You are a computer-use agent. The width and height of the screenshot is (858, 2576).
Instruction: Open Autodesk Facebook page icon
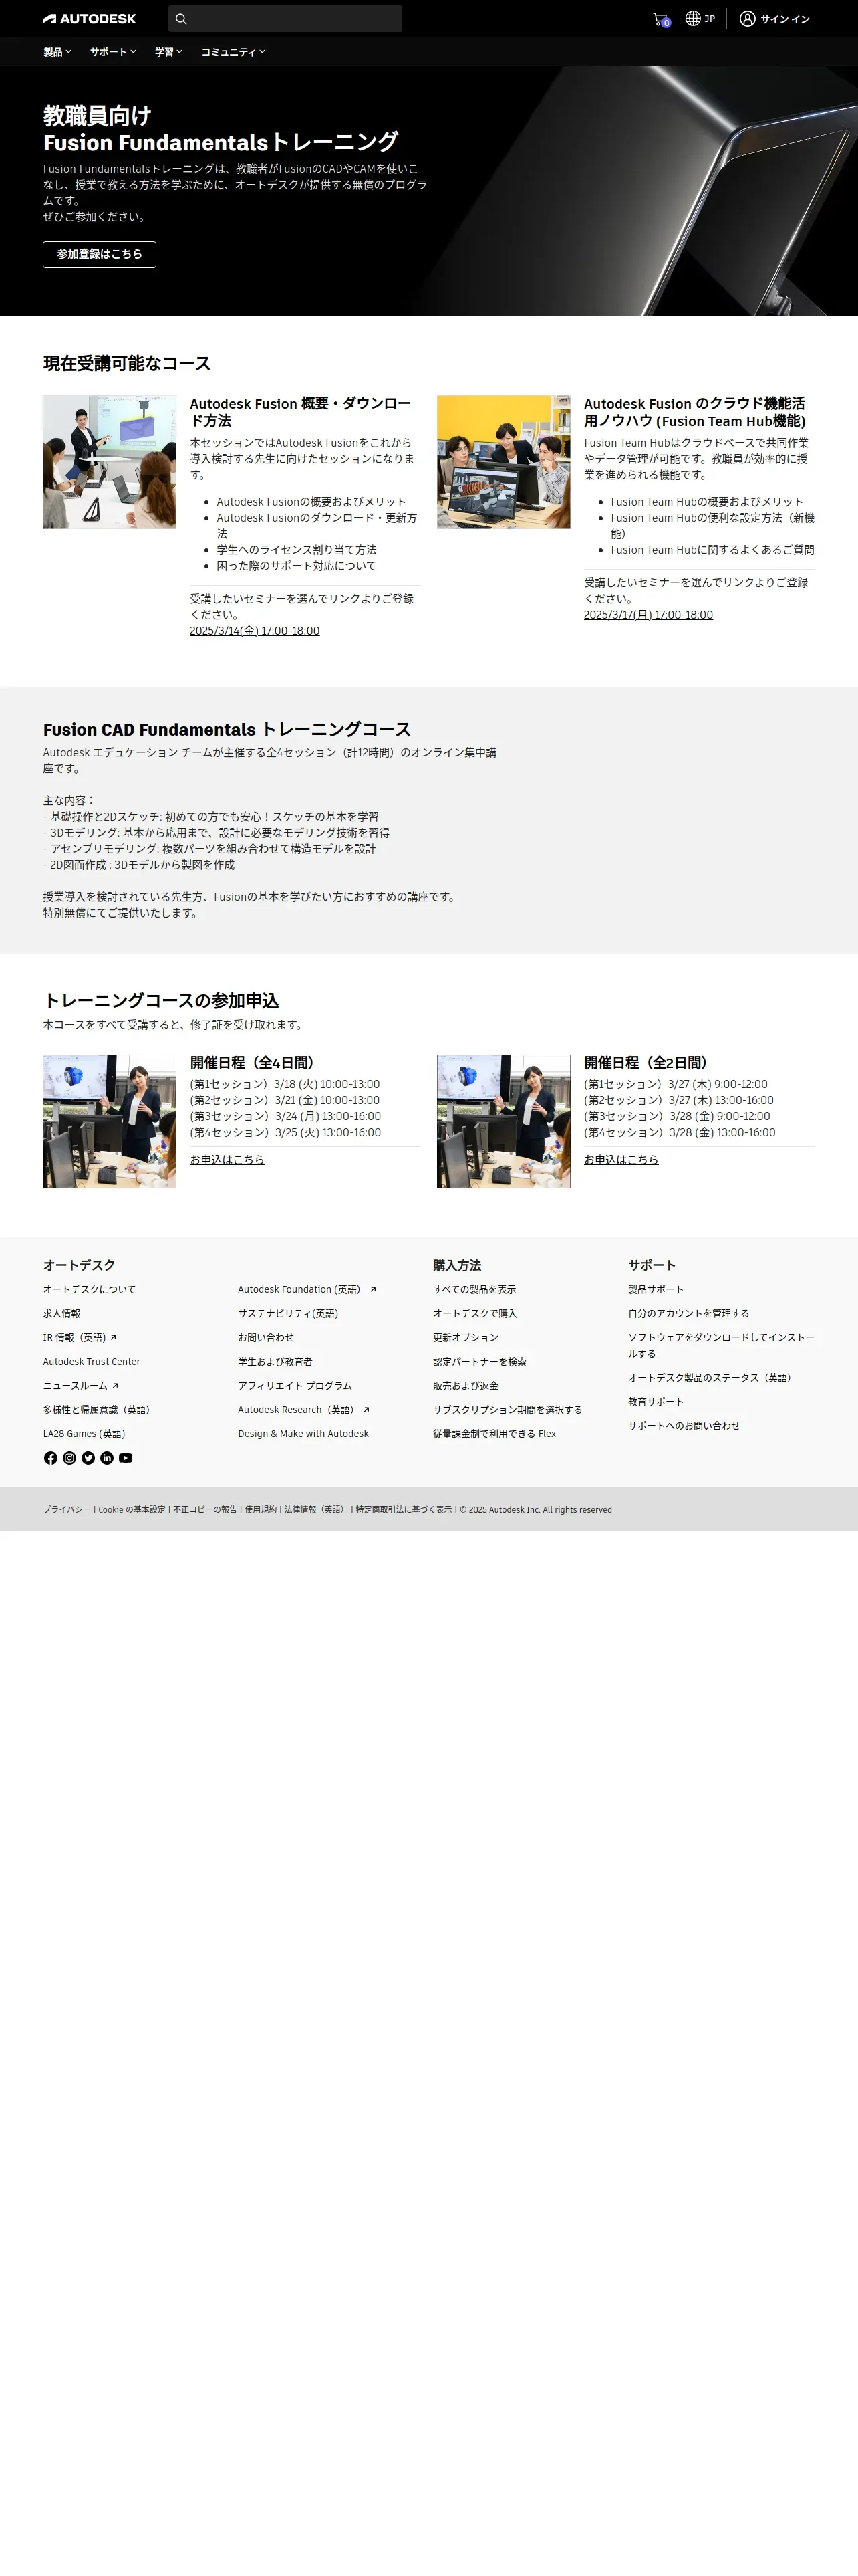(51, 1458)
